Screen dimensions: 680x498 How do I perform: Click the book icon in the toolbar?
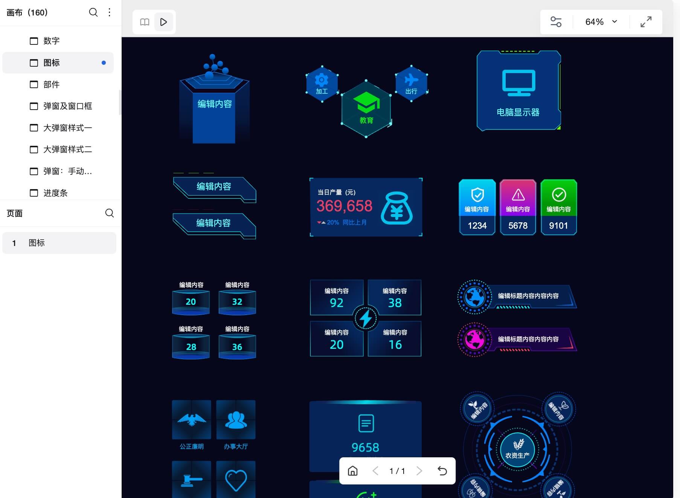pyautogui.click(x=145, y=22)
